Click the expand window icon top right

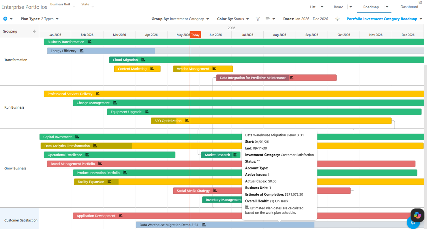coord(420,2)
